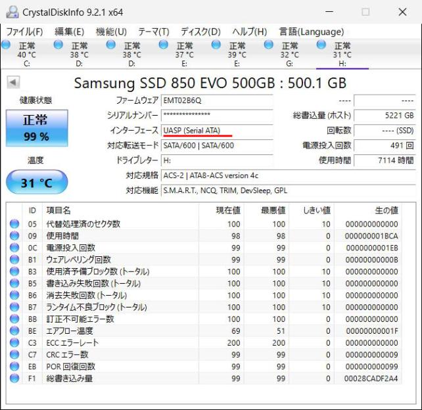Image resolution: width=422 pixels, height=410 pixels.
Task: Open the ファイル(F) menu
Action: [24, 32]
